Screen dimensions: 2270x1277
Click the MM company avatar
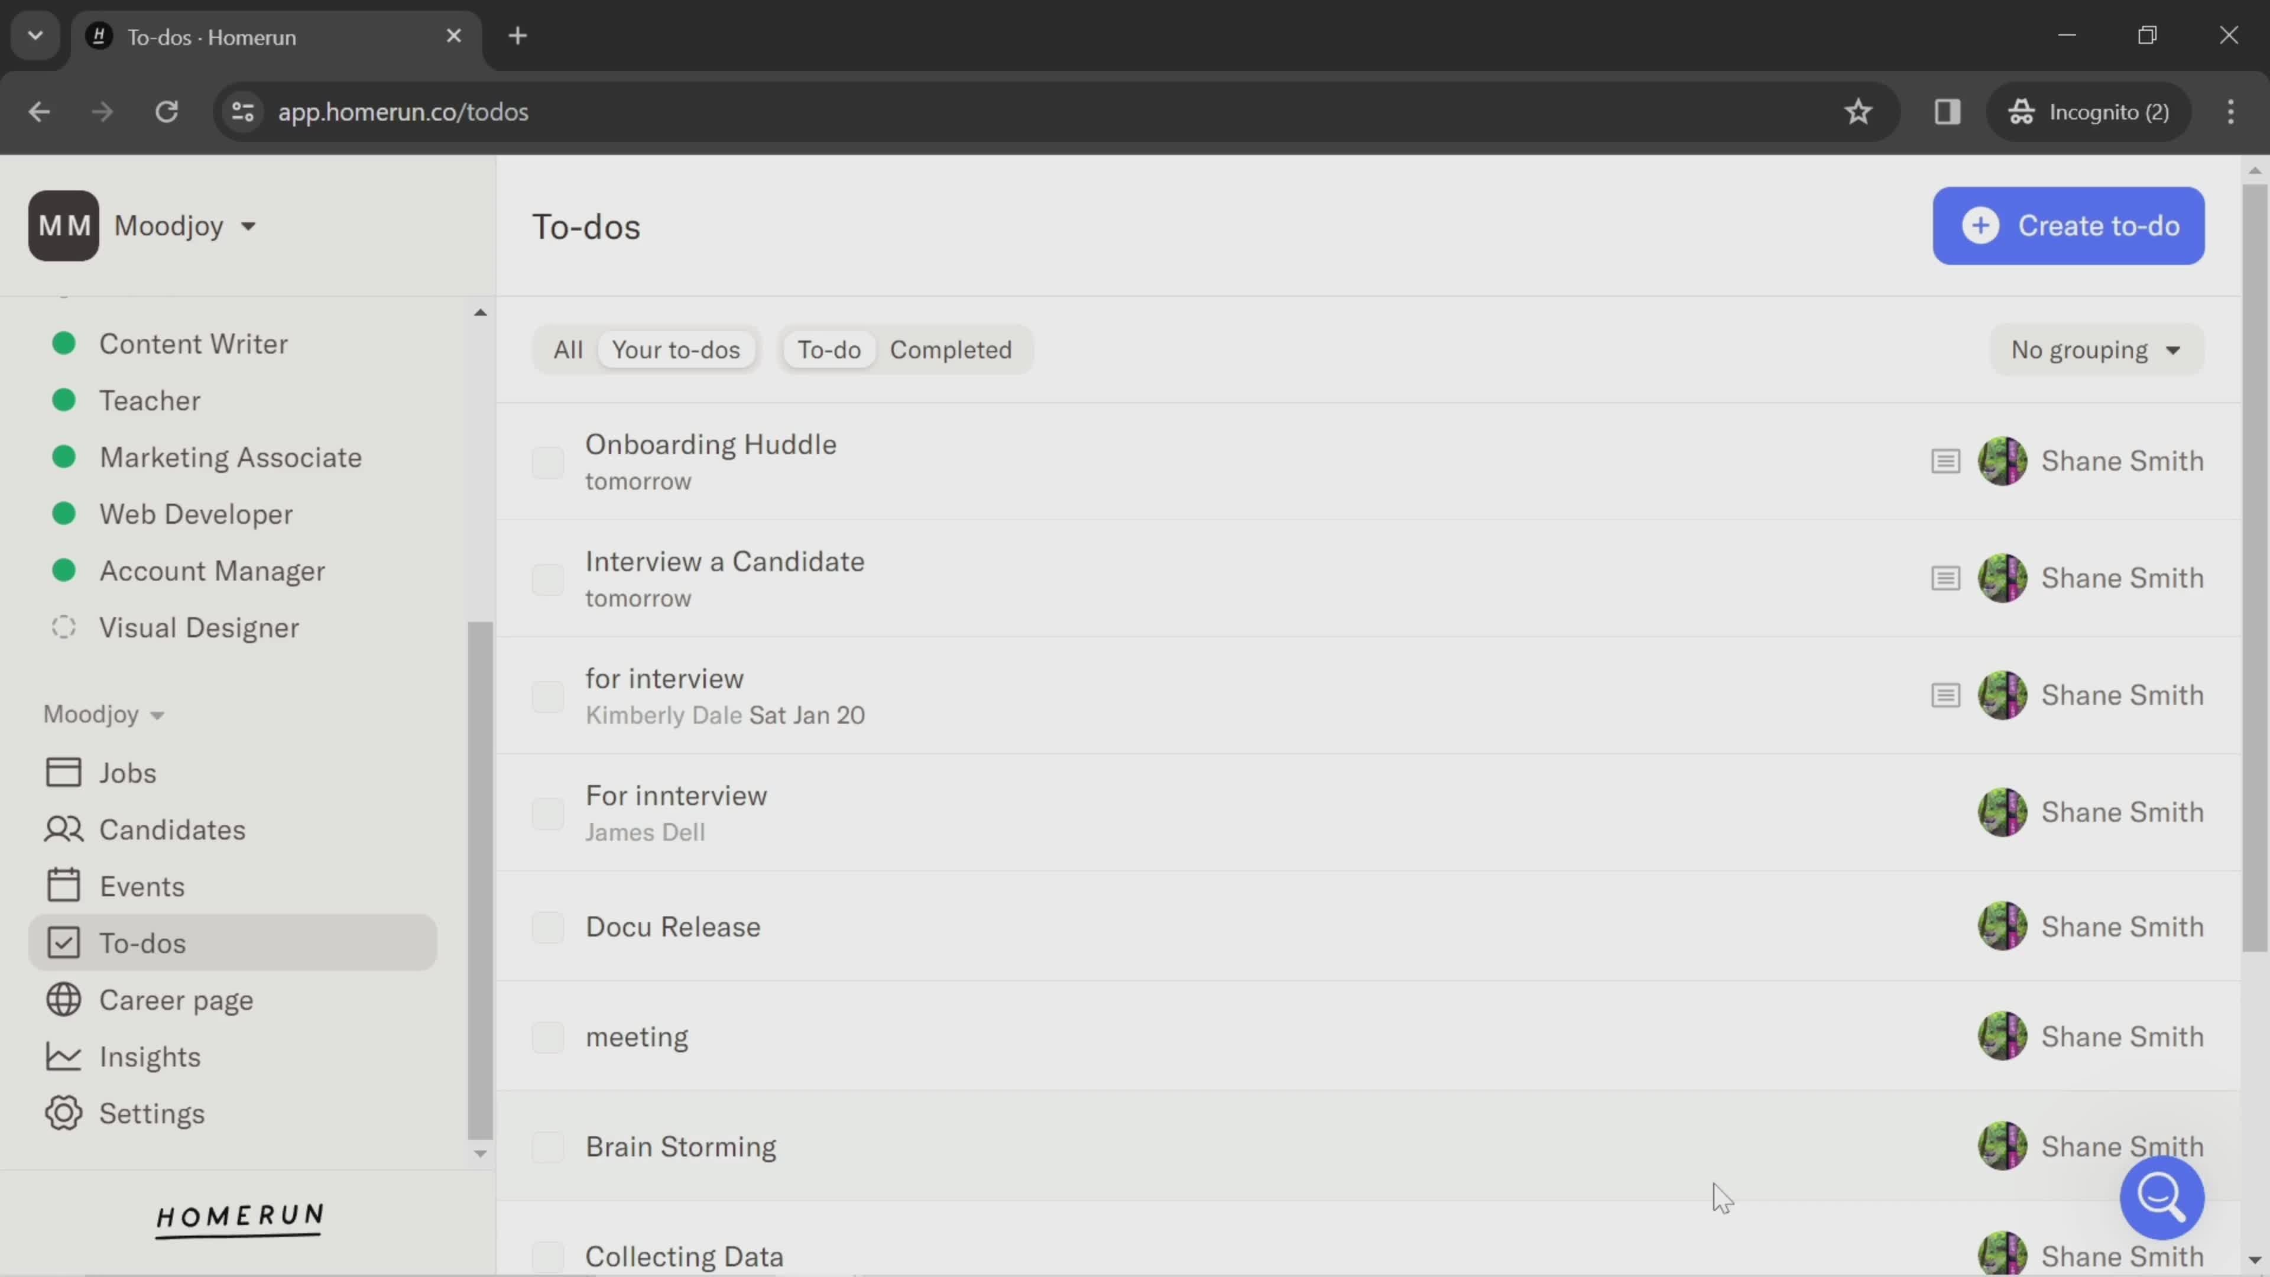point(63,226)
